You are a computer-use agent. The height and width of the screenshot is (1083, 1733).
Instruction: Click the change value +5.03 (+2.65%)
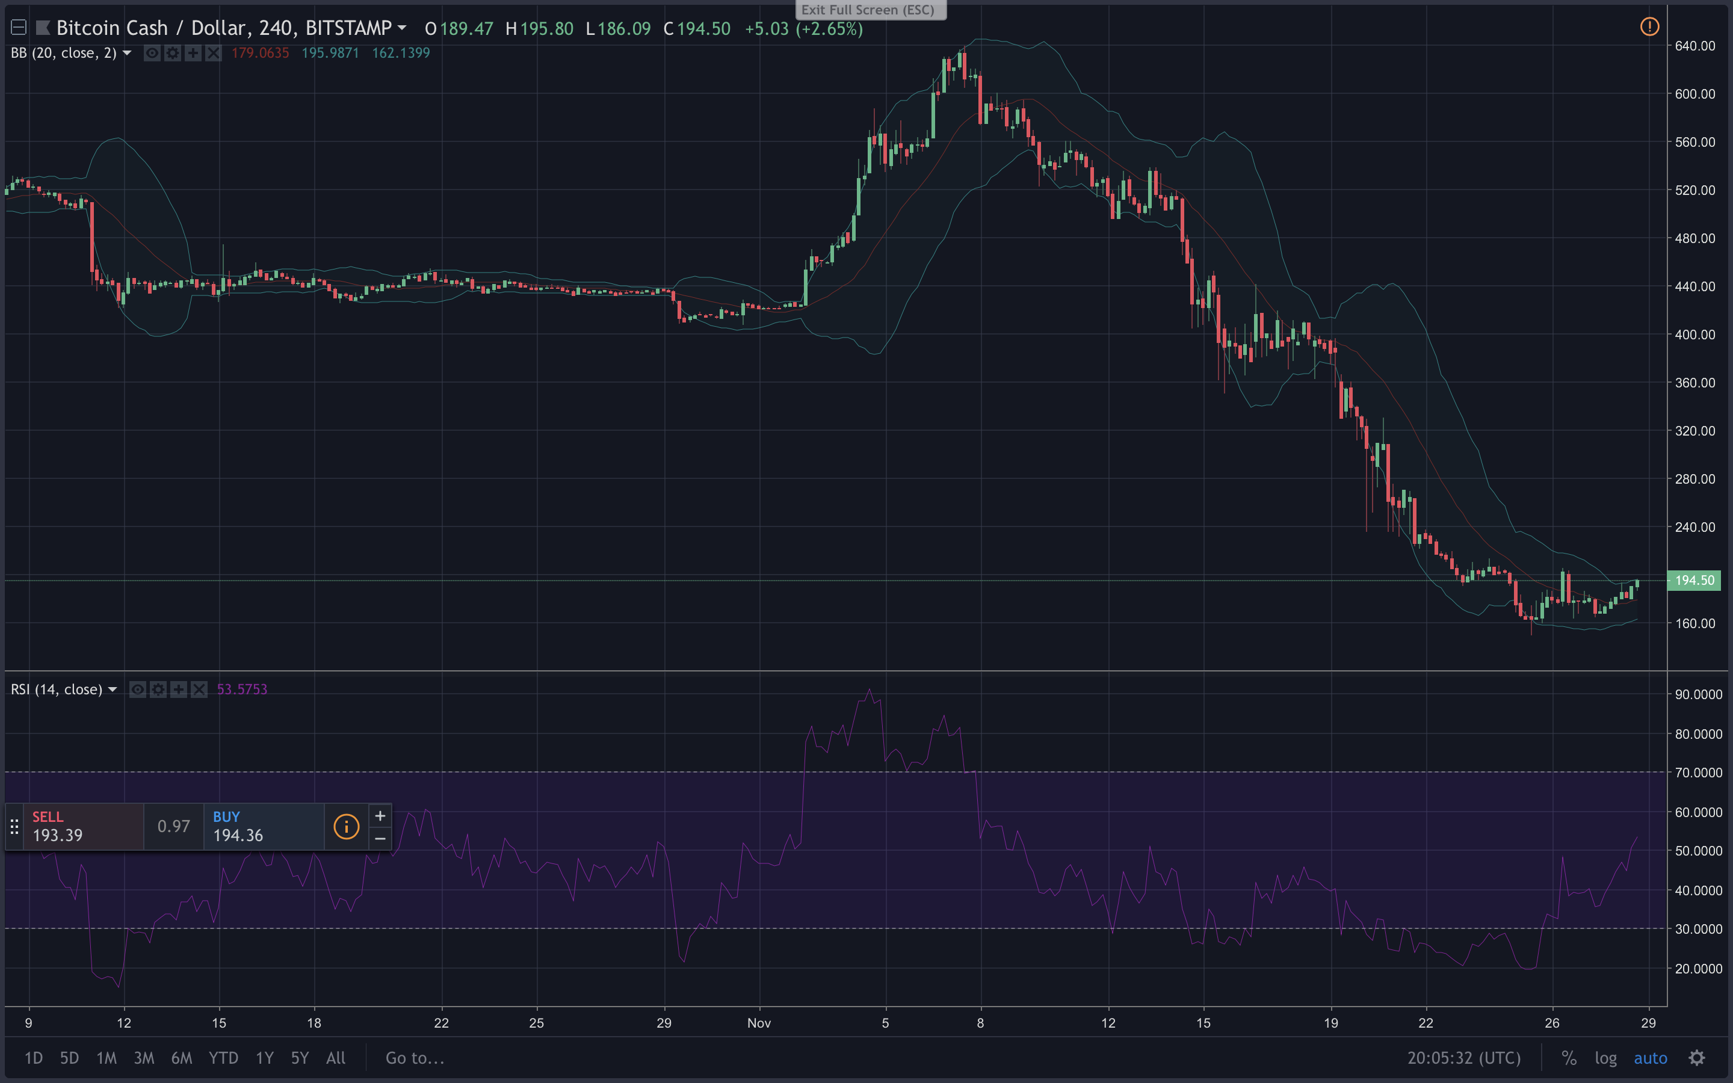(x=803, y=29)
